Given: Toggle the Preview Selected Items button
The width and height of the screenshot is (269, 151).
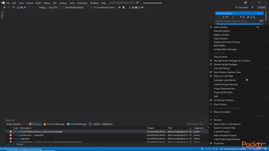Looking at the screenshot, I should pyautogui.click(x=251, y=17).
